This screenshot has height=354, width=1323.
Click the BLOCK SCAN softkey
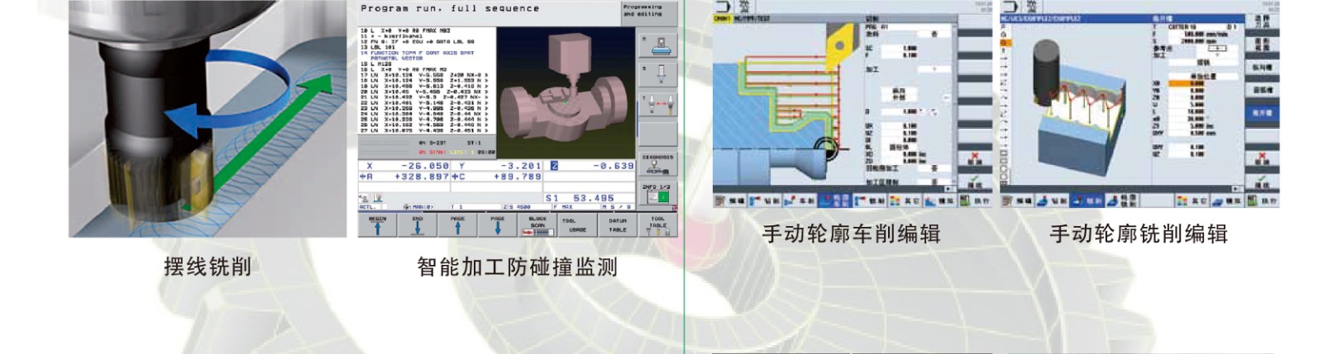(x=537, y=225)
